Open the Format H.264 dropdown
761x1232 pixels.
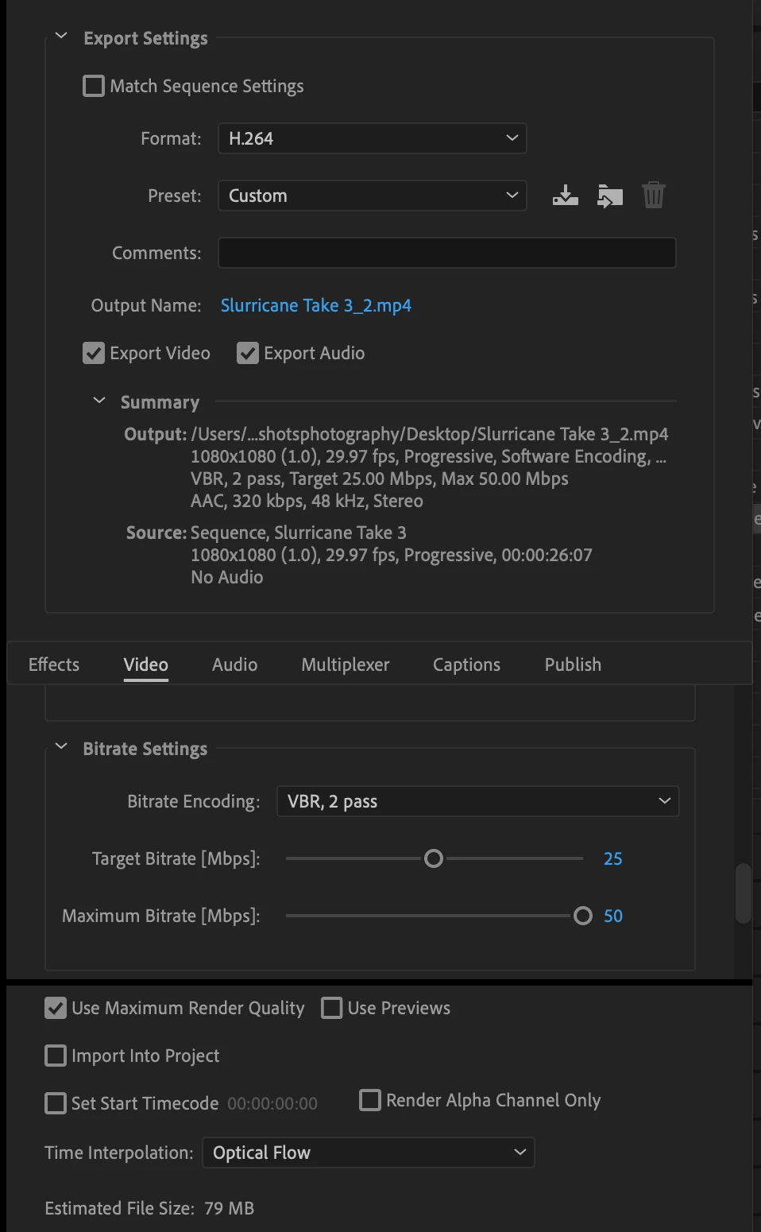click(372, 138)
